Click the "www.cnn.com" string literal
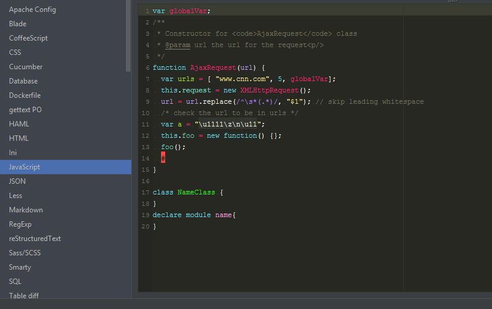 tap(242, 79)
